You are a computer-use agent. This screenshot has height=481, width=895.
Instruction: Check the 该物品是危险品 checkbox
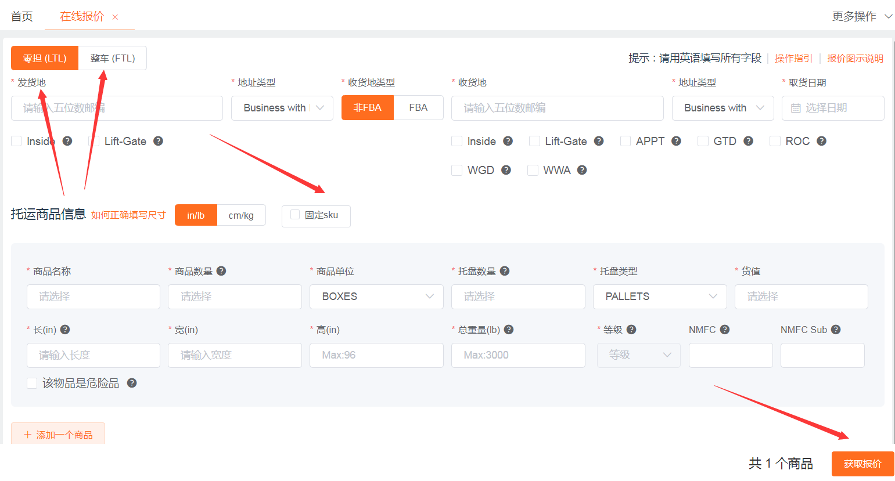(x=32, y=383)
